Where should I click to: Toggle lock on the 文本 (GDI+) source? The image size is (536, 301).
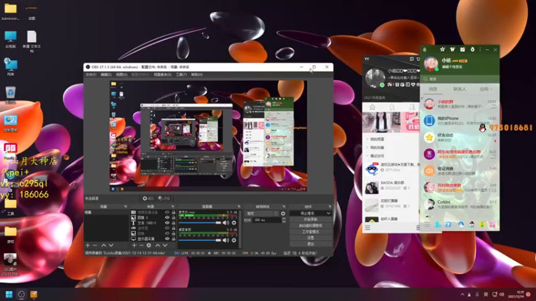[174, 223]
